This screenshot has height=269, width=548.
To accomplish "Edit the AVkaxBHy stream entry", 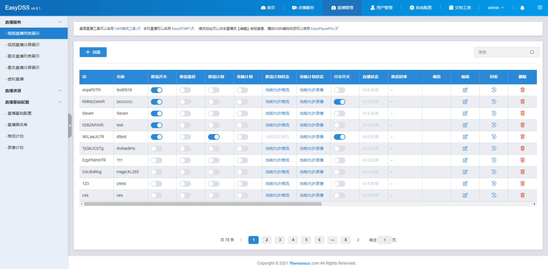I will pyautogui.click(x=465, y=149).
